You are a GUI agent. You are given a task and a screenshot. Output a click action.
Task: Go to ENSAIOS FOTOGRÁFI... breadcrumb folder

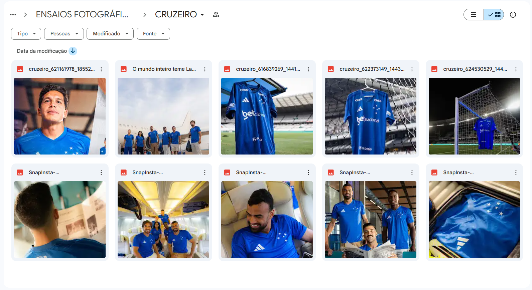click(x=82, y=14)
